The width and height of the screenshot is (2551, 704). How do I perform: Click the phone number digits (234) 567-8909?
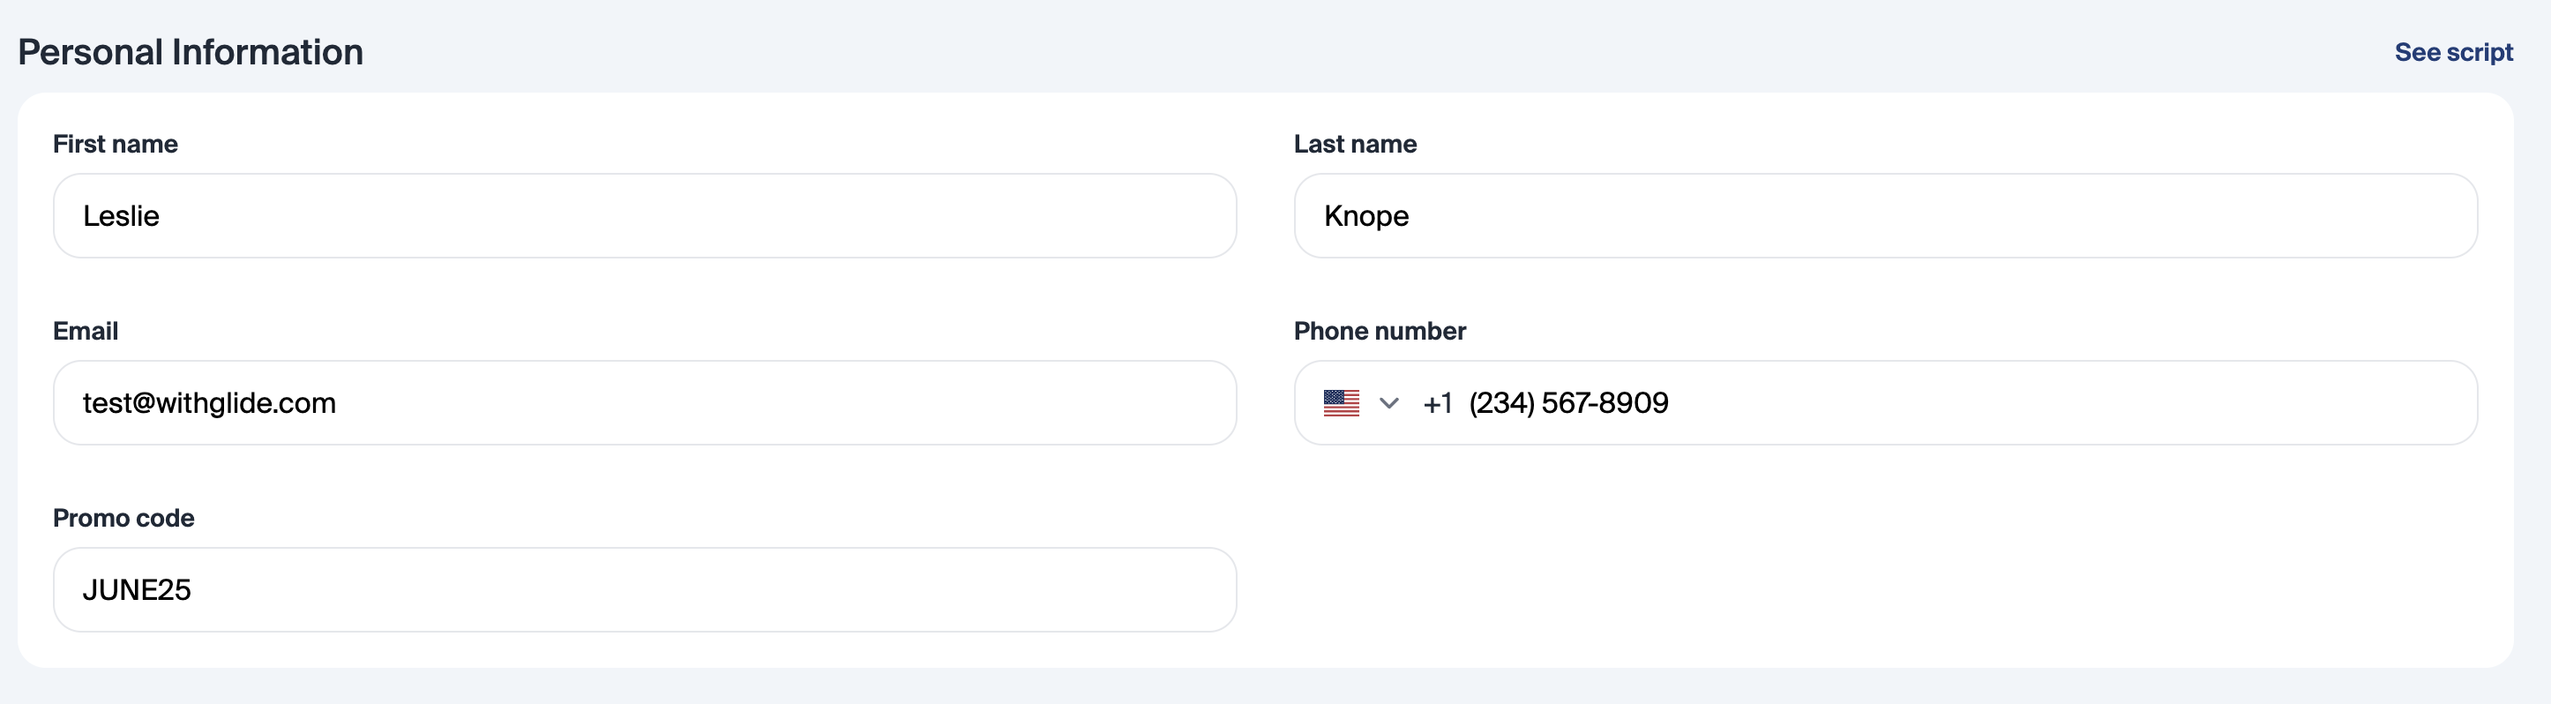point(1567,403)
